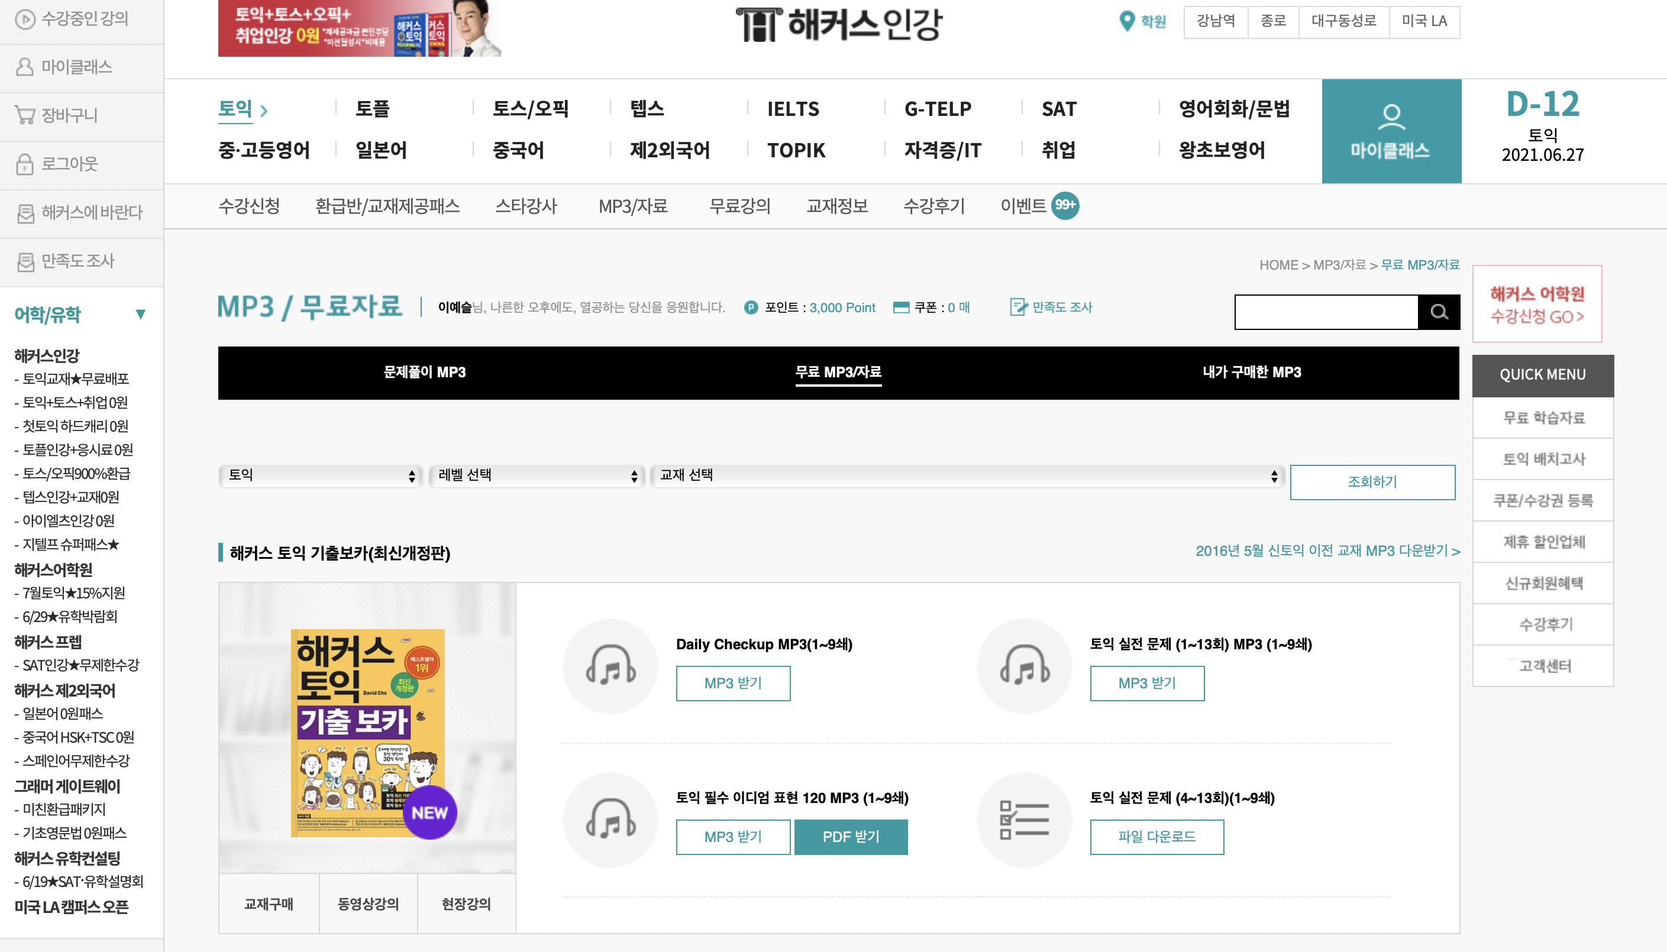This screenshot has width=1667, height=952.
Task: Click MP3 받기 for 토익 실전 문제 (1~13회)
Action: [x=1147, y=684]
